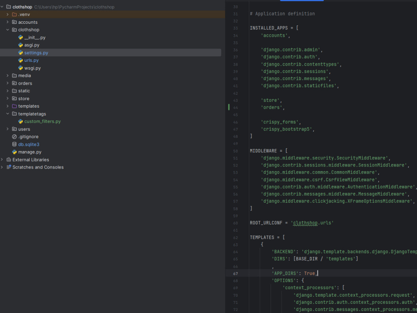Click 'DIRS': [BASE_DIR / 'templates'] line
Image resolution: width=417 pixels, height=313 pixels.
coord(315,259)
